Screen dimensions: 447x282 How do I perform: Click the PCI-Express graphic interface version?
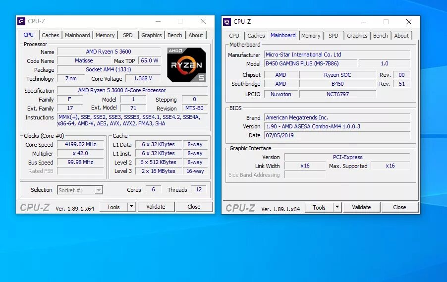point(347,157)
